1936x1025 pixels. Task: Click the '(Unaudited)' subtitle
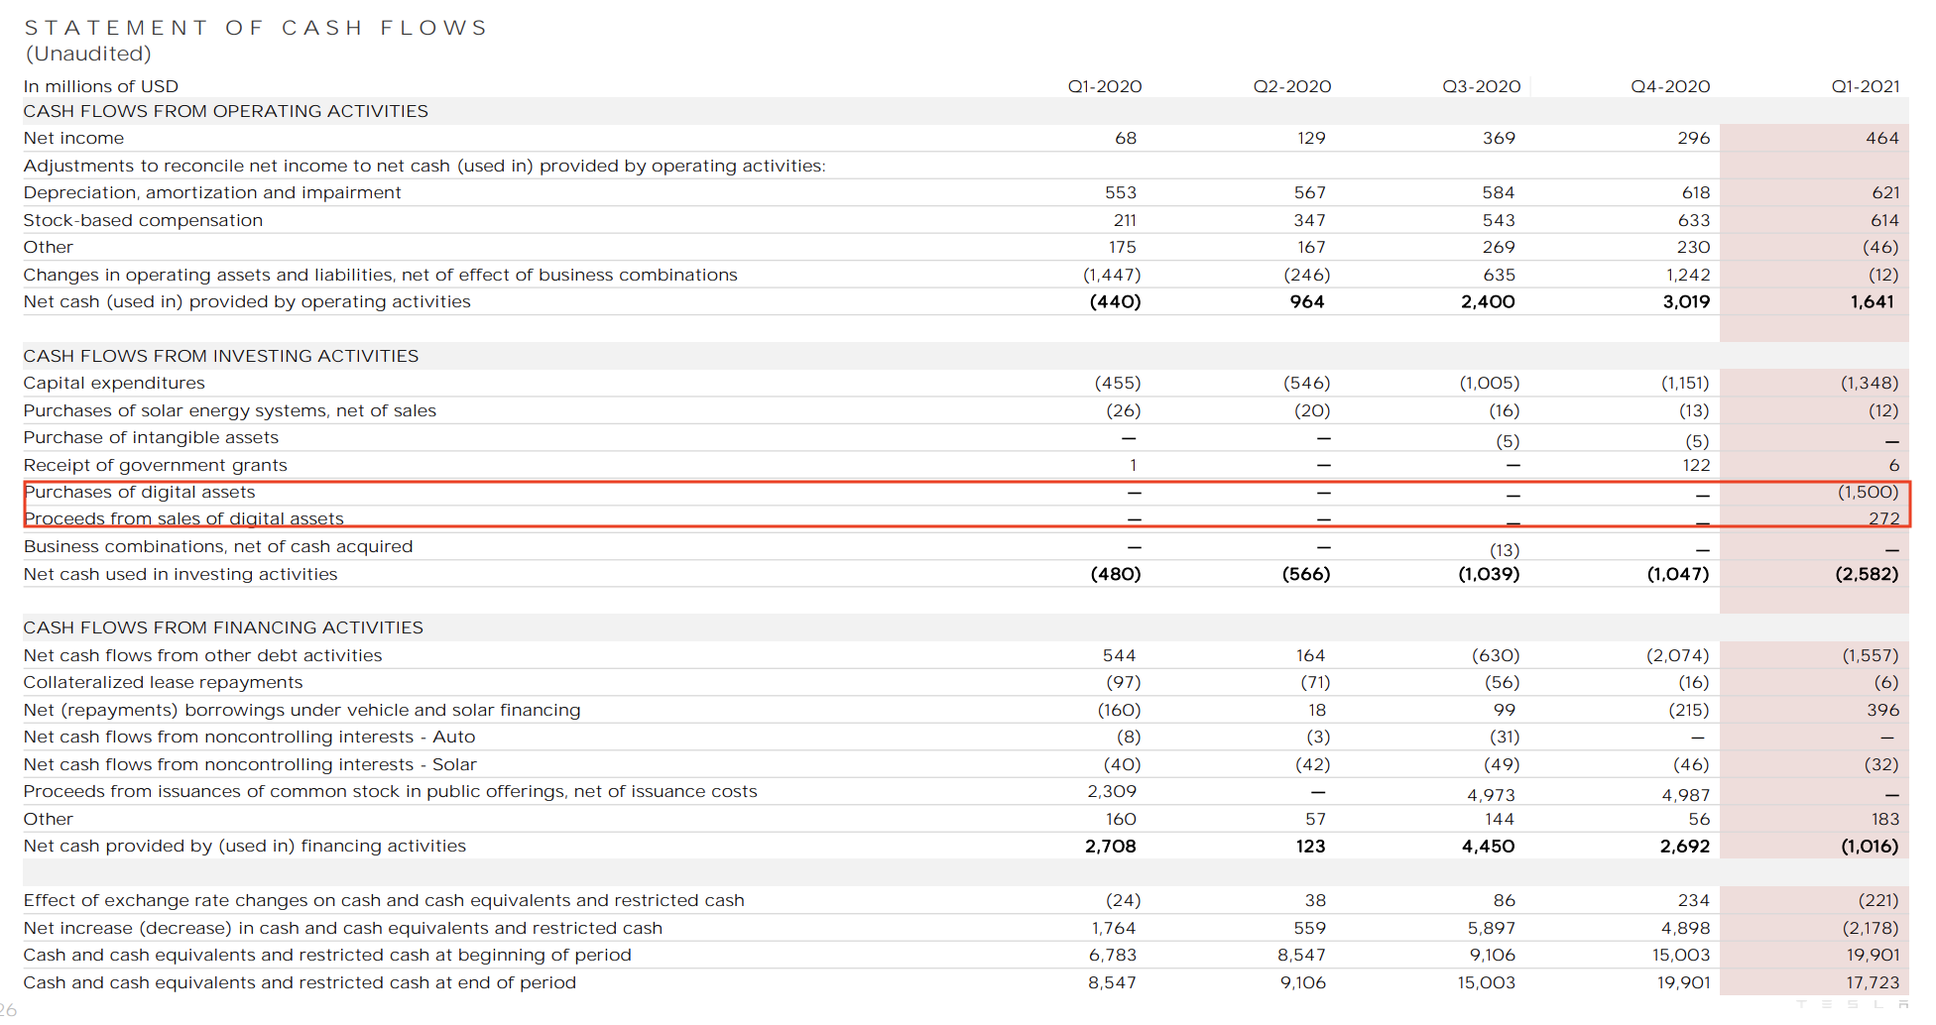[88, 54]
